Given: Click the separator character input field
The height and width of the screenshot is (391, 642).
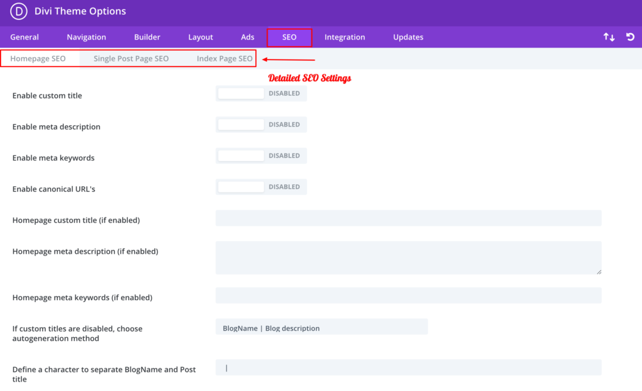Looking at the screenshot, I should (x=408, y=367).
